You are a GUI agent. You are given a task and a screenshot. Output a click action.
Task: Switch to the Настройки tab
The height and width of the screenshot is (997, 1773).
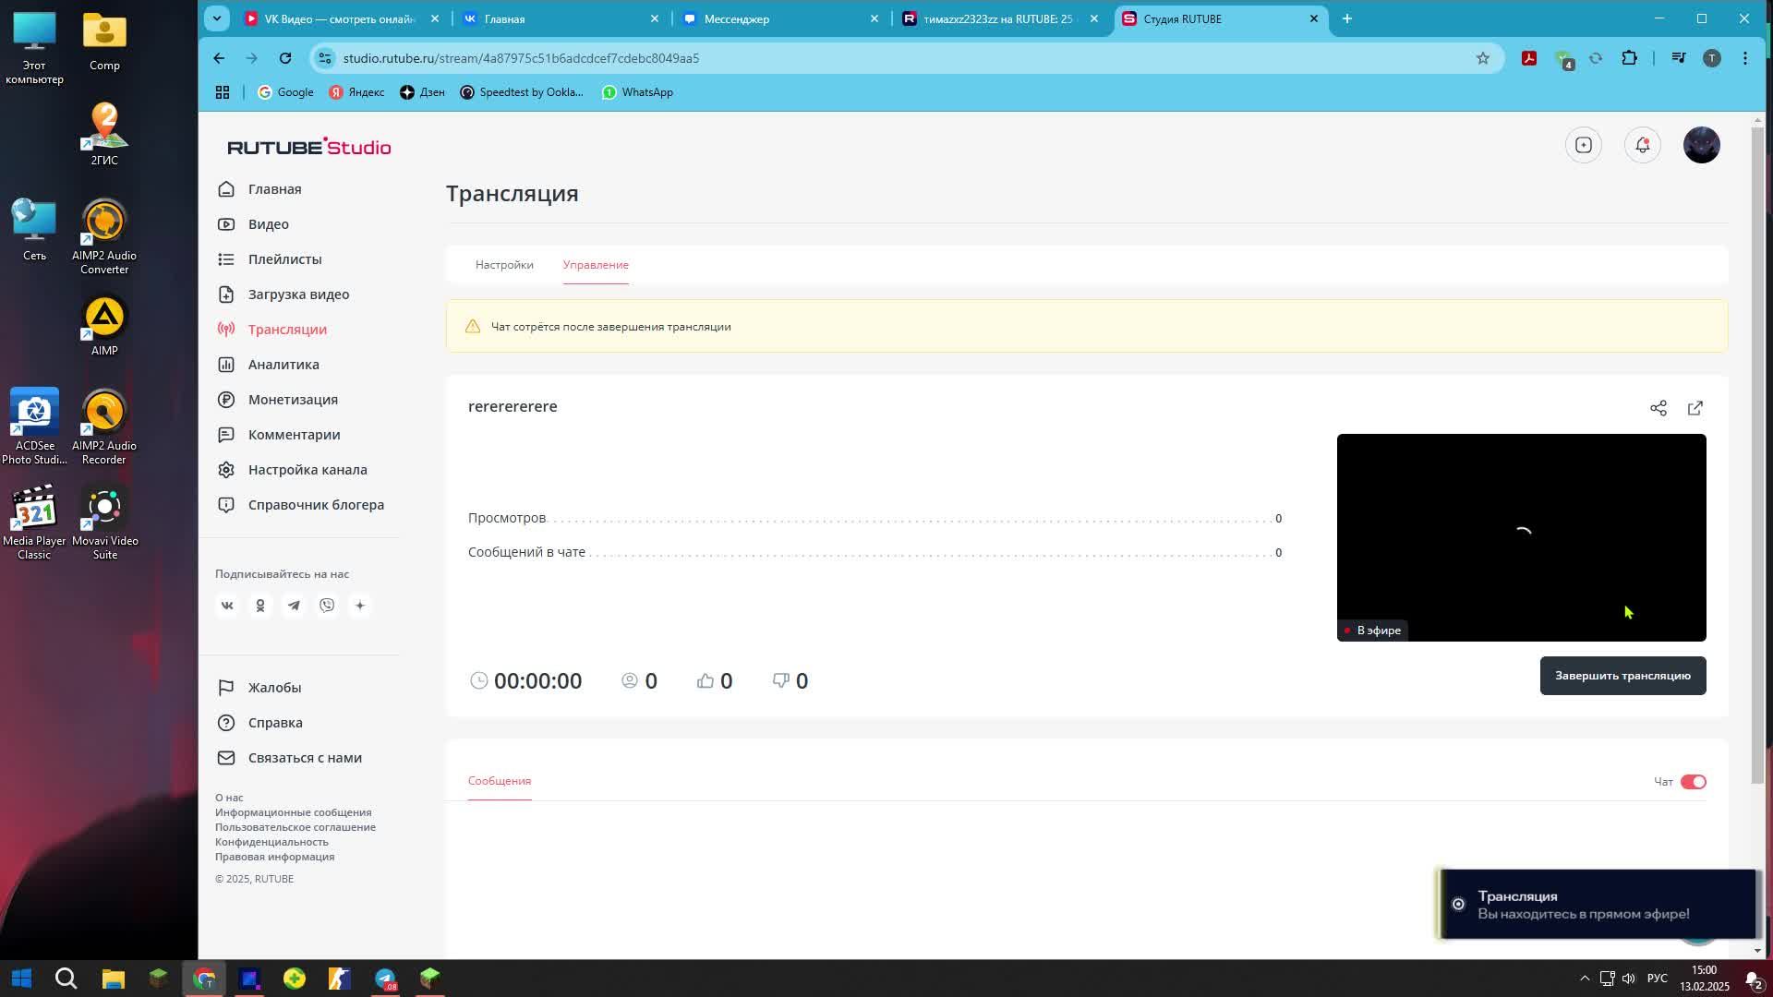coord(504,265)
